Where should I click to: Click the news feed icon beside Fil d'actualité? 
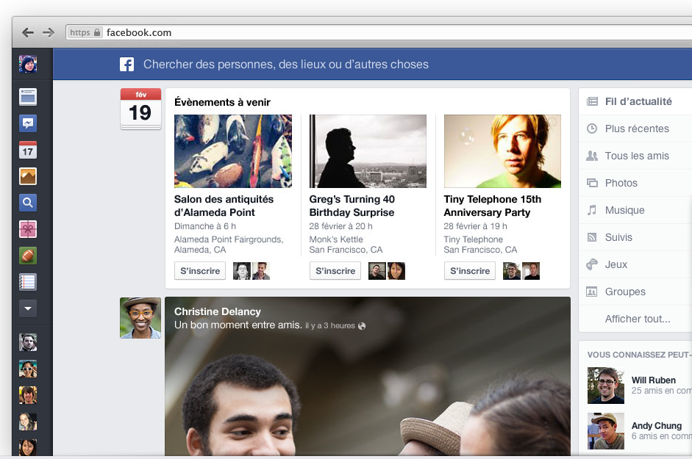click(592, 101)
